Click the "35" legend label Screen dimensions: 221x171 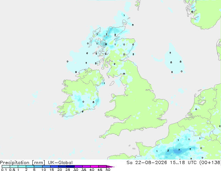point(84,170)
